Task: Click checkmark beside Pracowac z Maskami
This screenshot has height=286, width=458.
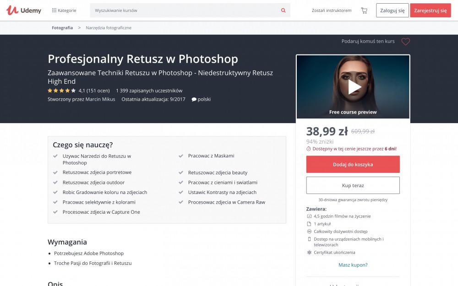Action: click(x=181, y=156)
